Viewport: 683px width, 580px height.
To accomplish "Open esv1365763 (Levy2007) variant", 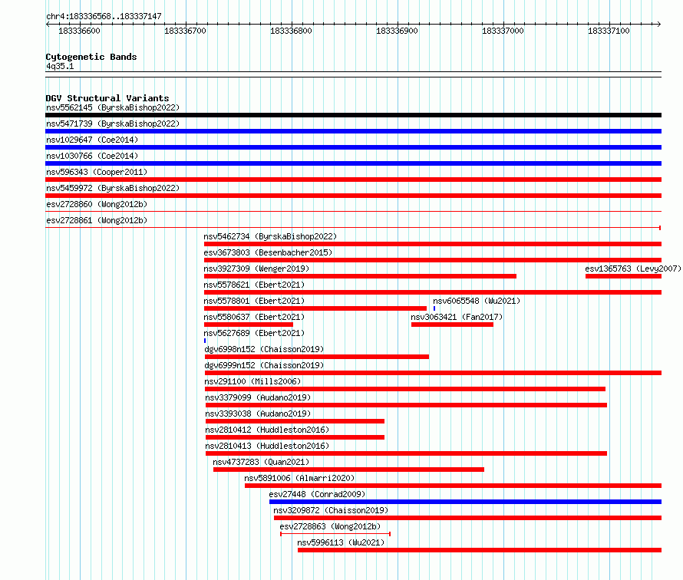I will coord(633,269).
